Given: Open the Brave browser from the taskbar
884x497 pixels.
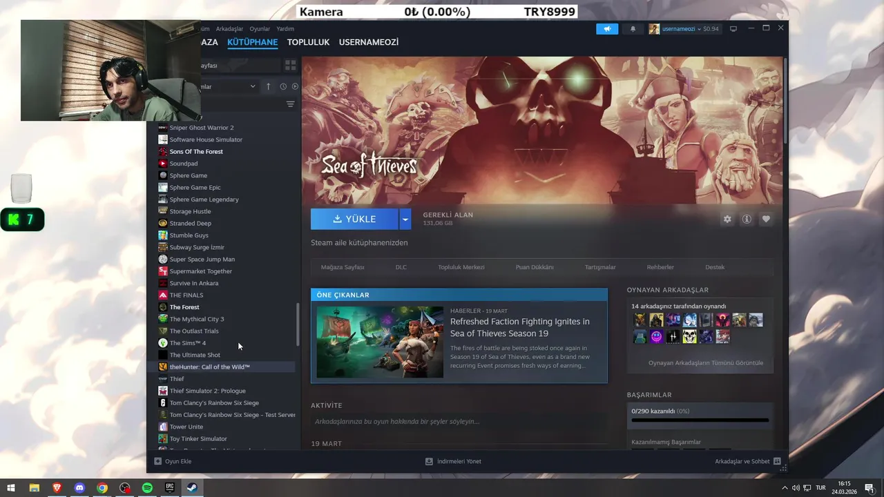Looking at the screenshot, I should coord(57,488).
